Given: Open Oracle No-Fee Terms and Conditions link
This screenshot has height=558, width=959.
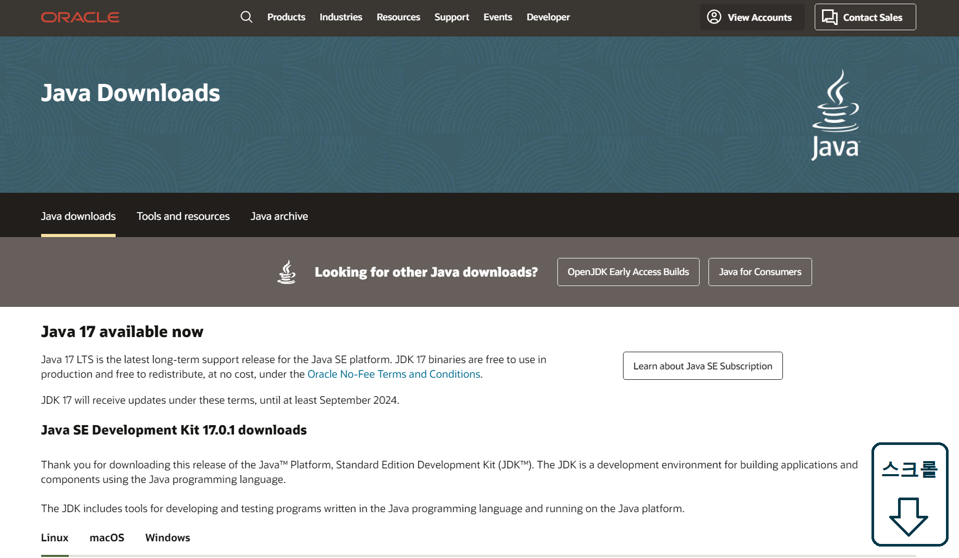Looking at the screenshot, I should pyautogui.click(x=394, y=374).
